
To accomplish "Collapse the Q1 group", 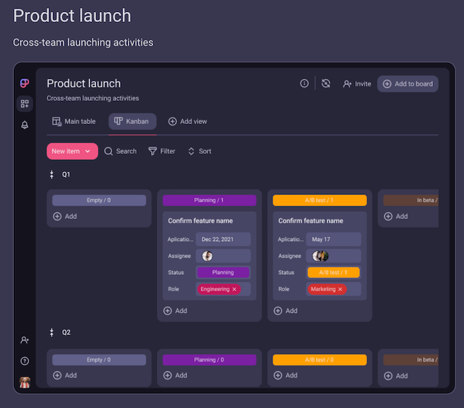I will pos(52,174).
